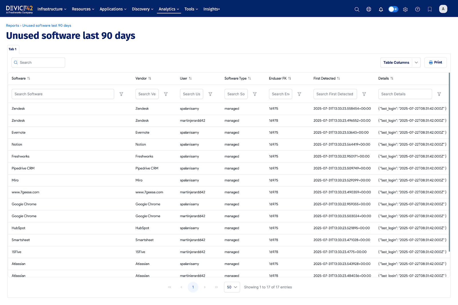Open the filter funnel for the Details column
Screen dimensions: 458x305
pos(439,94)
